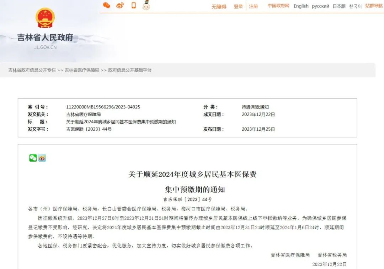Click 注册 to register
This screenshot has width=384, height=269.
(x=254, y=6)
